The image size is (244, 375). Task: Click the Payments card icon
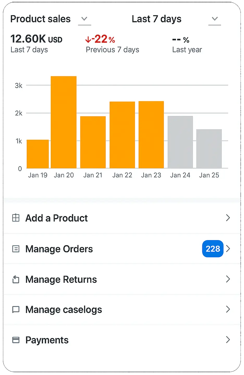16,340
